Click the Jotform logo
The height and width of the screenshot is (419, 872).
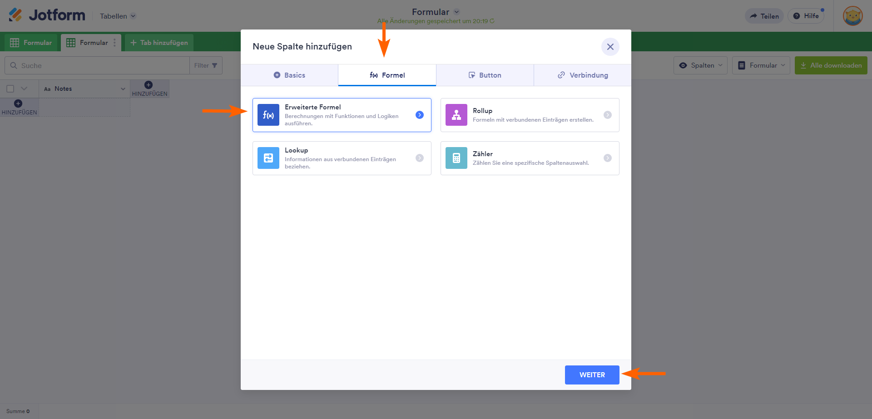click(47, 15)
